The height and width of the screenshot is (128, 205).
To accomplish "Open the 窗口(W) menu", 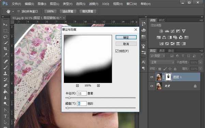I will click(132, 4).
